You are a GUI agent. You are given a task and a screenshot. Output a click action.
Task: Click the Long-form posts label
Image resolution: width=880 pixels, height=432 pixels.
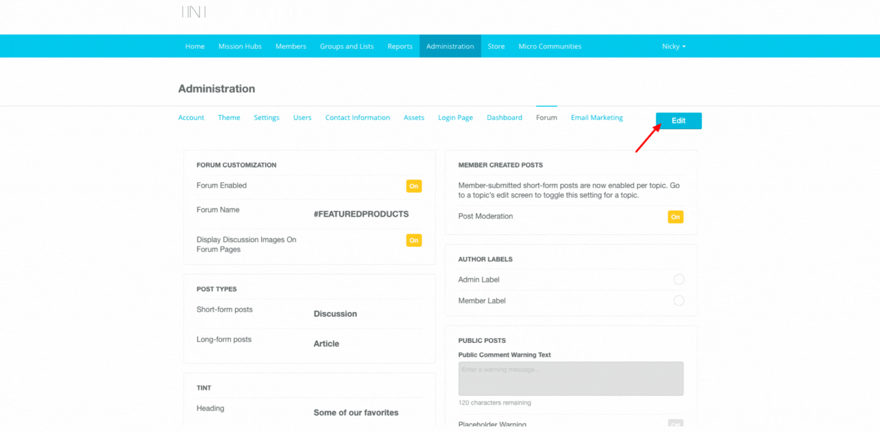[x=224, y=339]
